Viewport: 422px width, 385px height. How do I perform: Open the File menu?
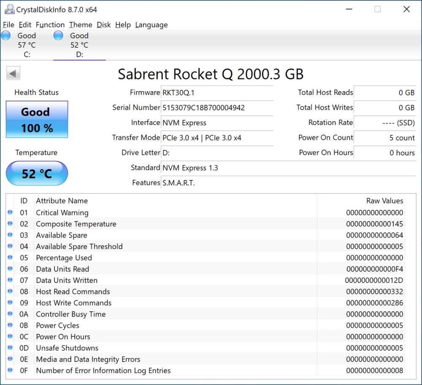click(8, 25)
